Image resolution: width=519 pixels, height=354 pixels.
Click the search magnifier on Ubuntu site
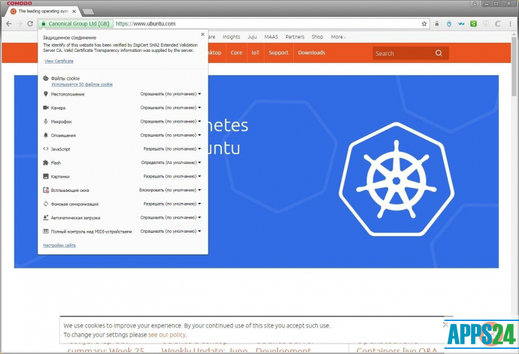pos(439,53)
